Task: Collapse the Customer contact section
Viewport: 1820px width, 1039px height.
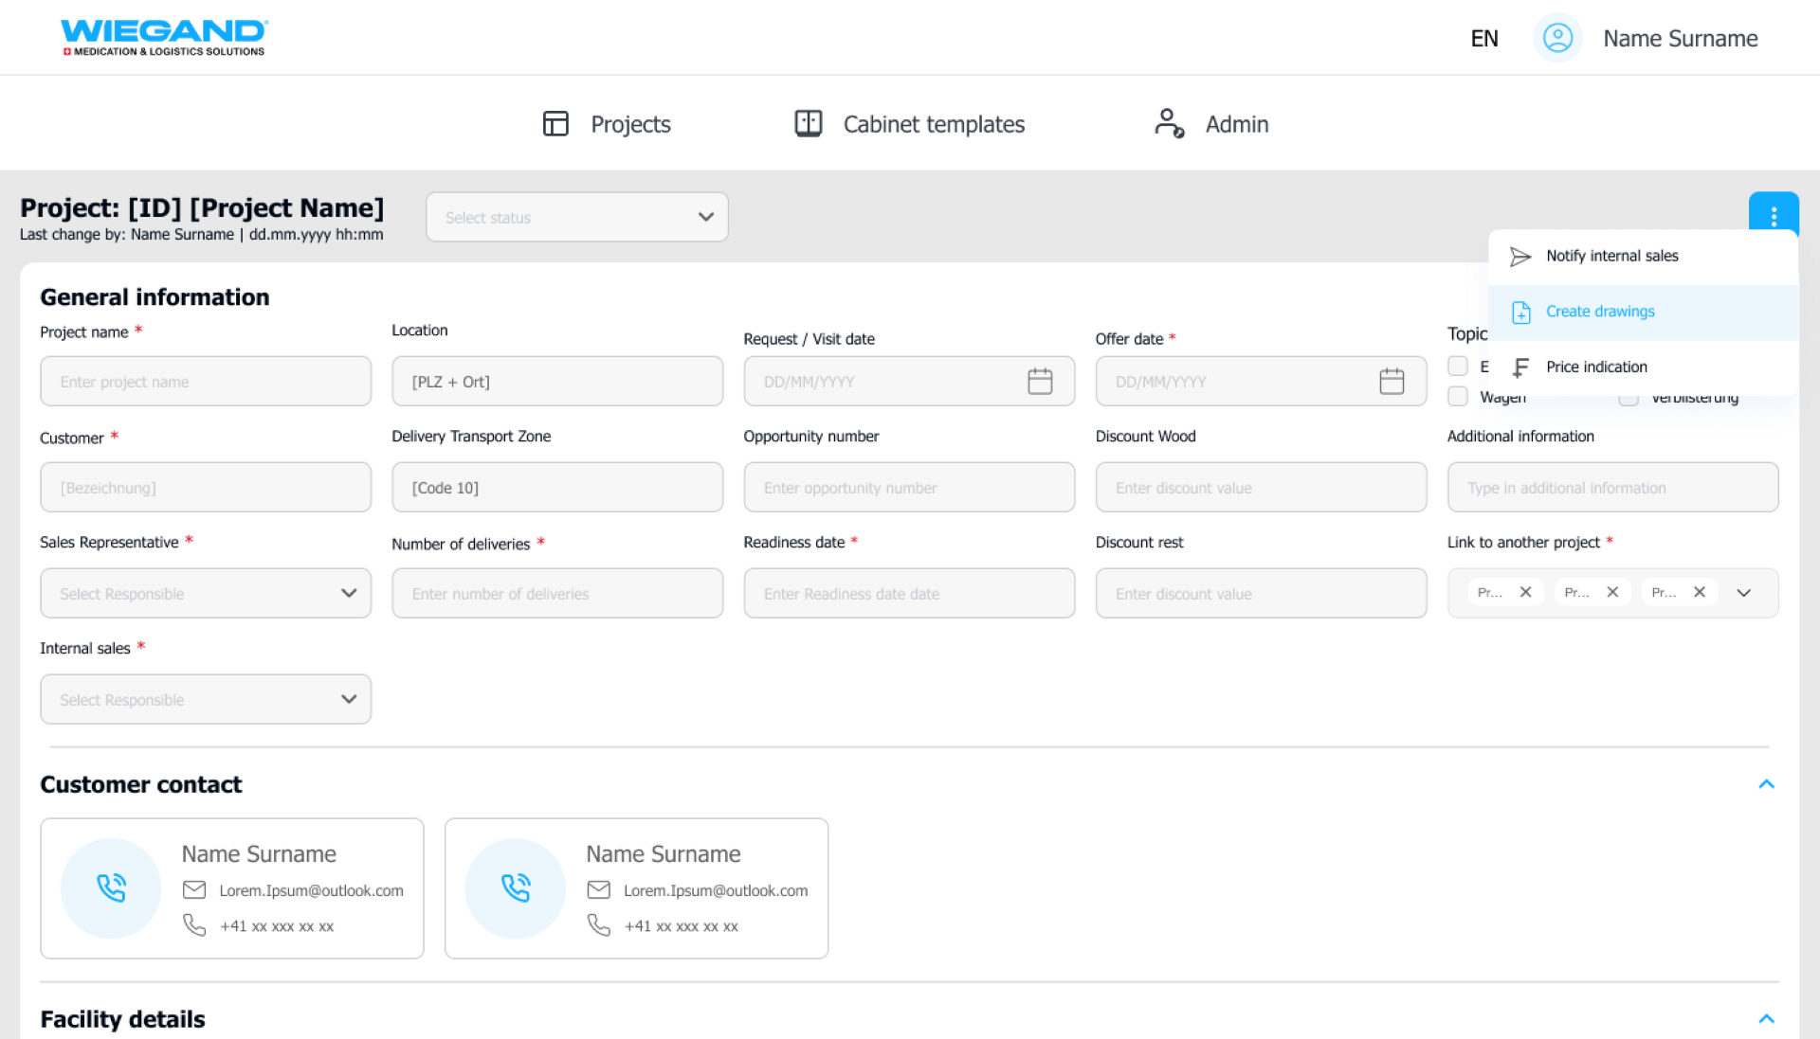Action: coord(1766,784)
